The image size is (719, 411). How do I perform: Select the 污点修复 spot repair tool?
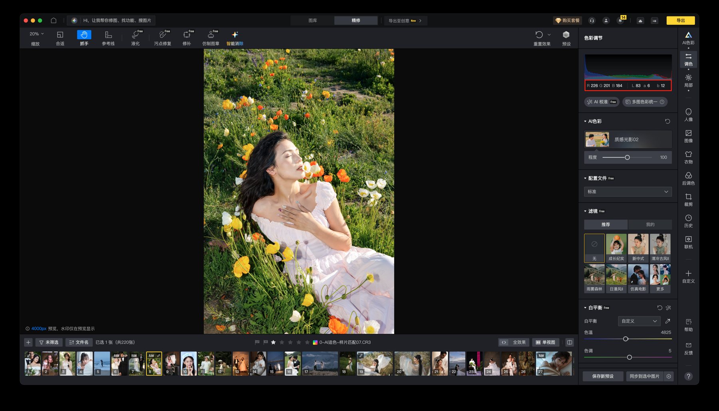tap(163, 38)
